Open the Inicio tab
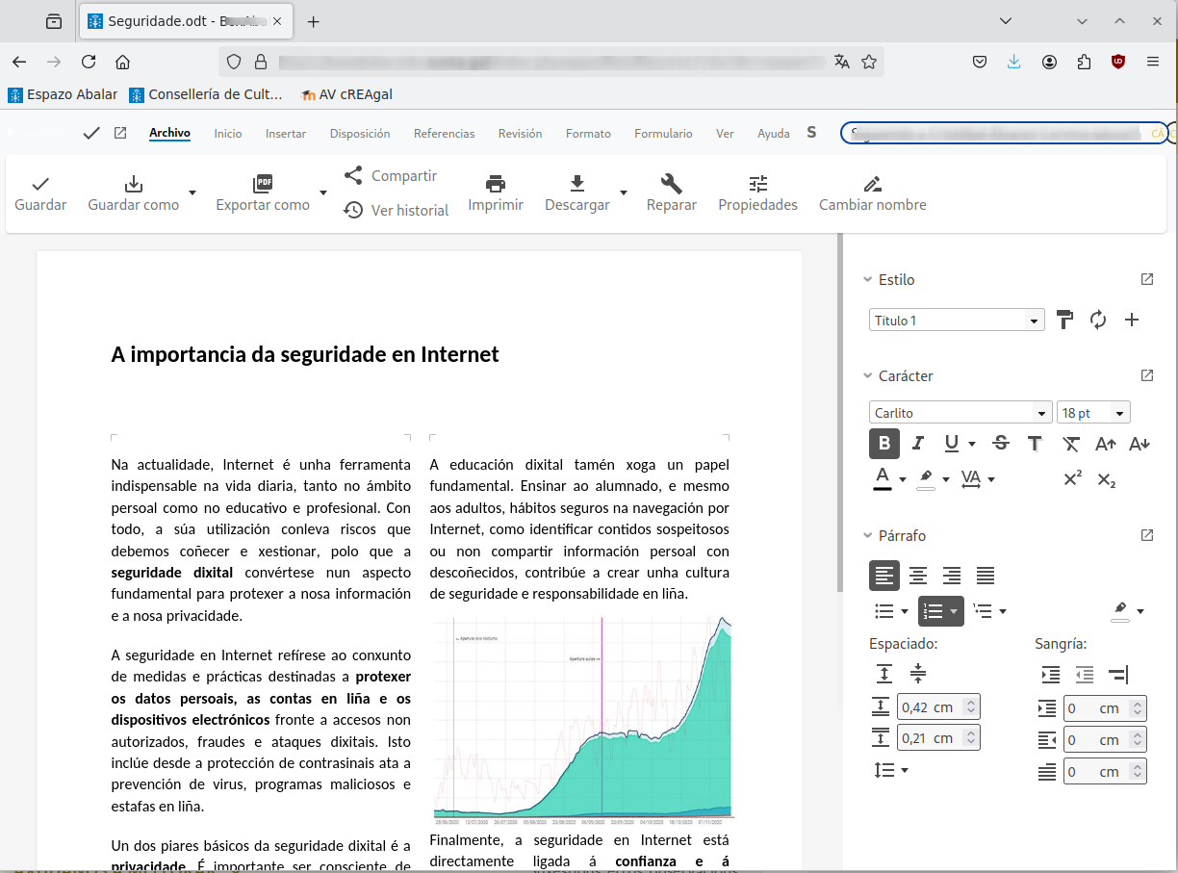Image resolution: width=1178 pixels, height=873 pixels. click(x=228, y=134)
